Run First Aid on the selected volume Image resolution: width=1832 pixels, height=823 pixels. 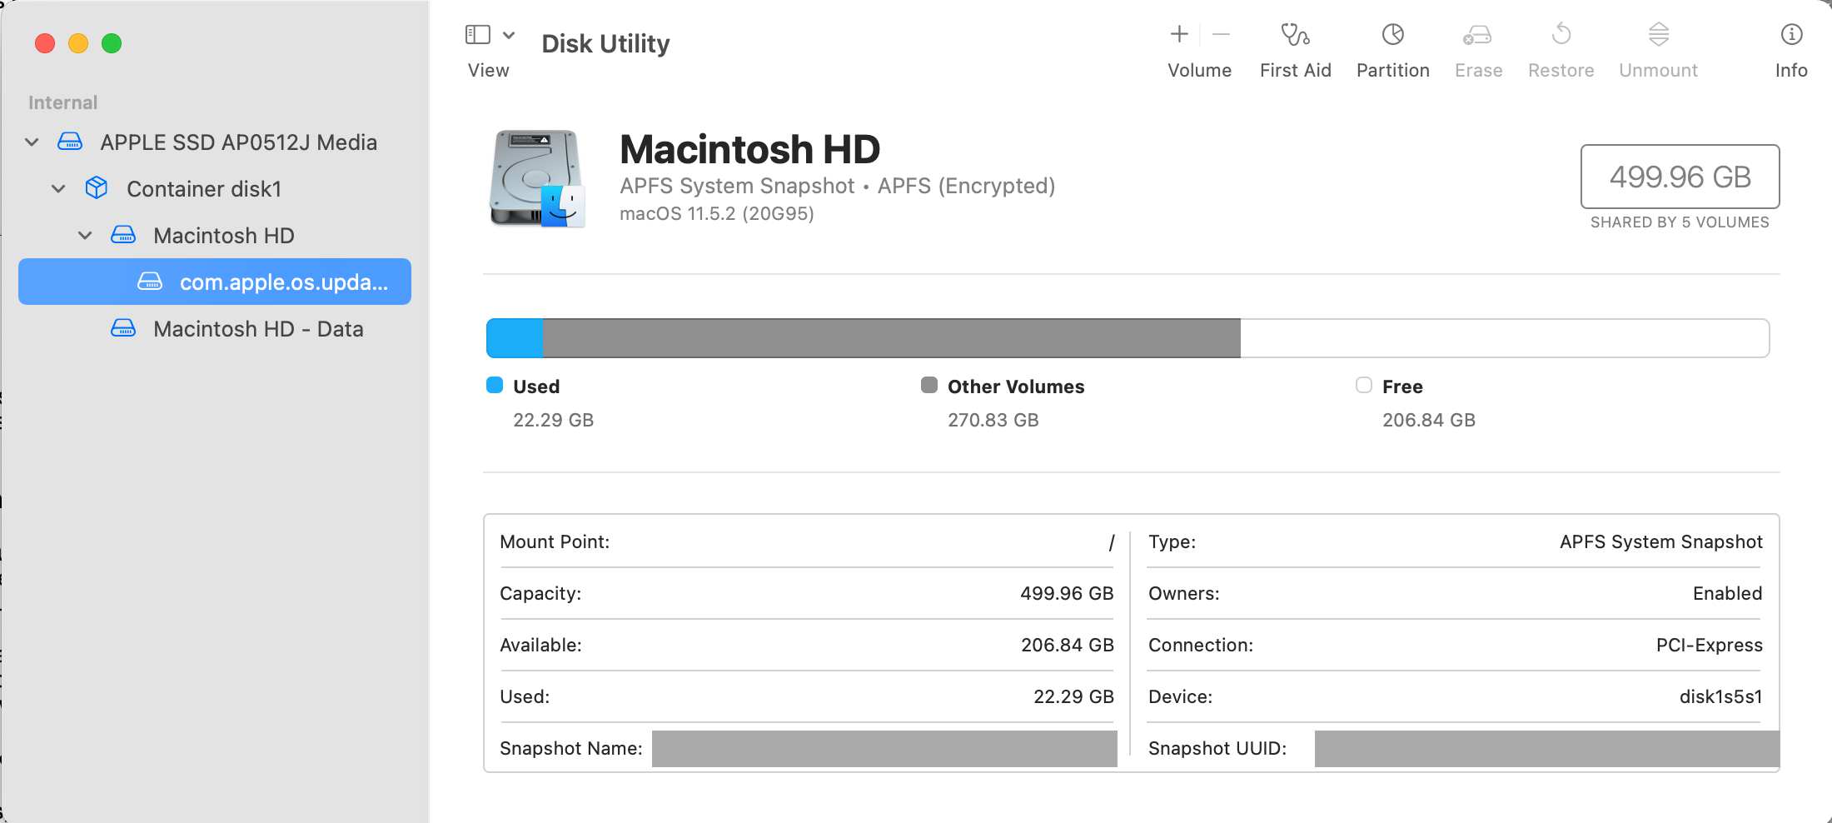pos(1296,46)
